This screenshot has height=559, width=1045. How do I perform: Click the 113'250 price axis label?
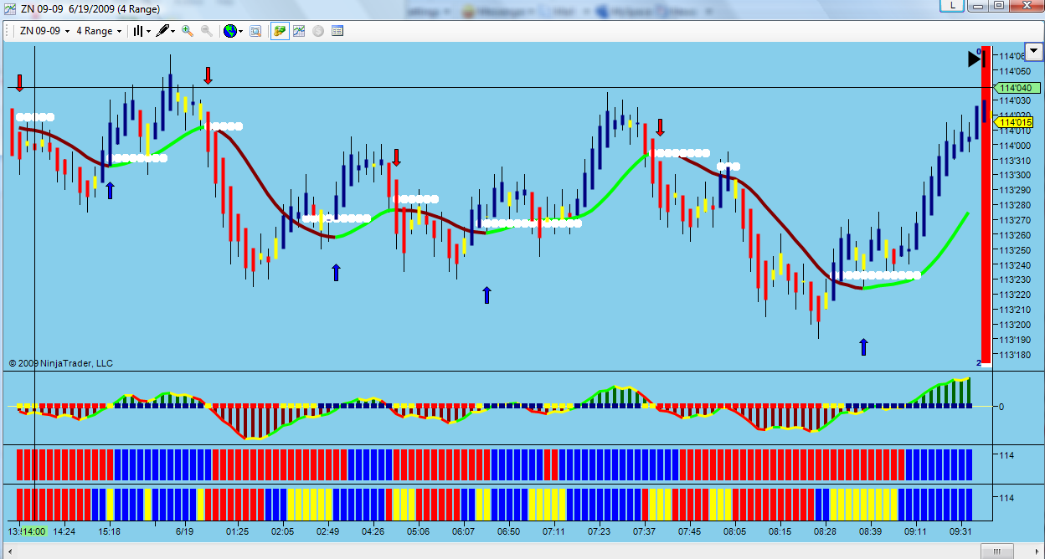pos(1015,250)
